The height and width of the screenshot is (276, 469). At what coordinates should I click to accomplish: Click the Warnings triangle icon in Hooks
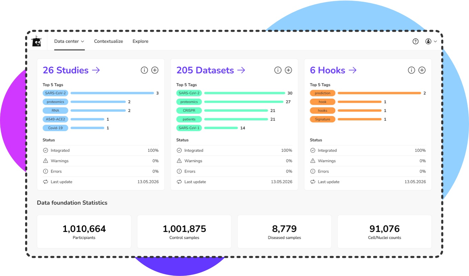(312, 161)
